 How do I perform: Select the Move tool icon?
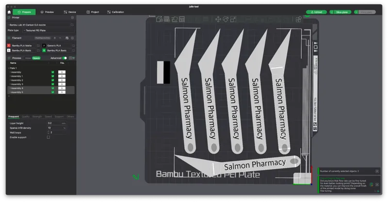click(218, 19)
